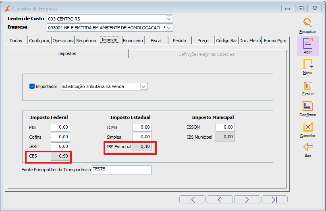Go to the next record arrow

(x=247, y=200)
